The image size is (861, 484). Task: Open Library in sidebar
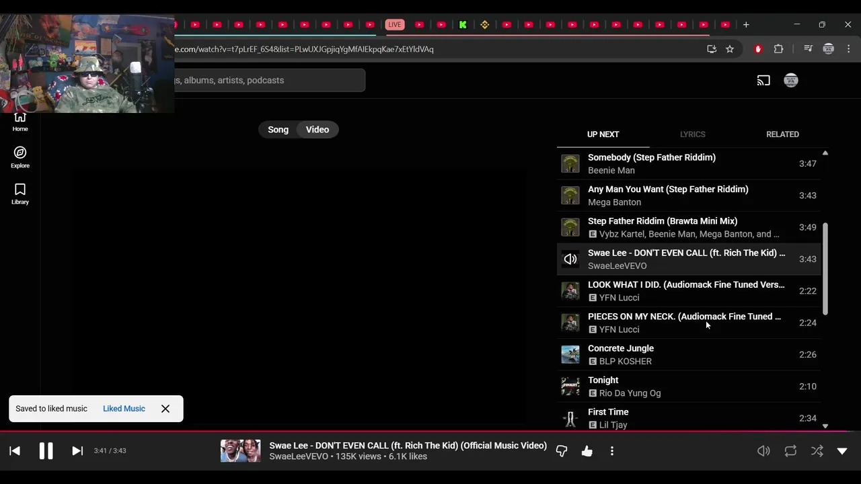click(x=20, y=194)
